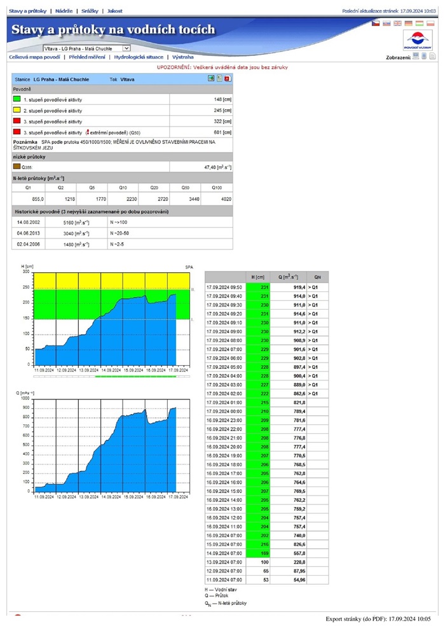This screenshot has width=445, height=631.
Task: Open Přehled měření link
Action: (87, 57)
